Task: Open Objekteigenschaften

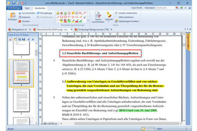Action: 127,21
